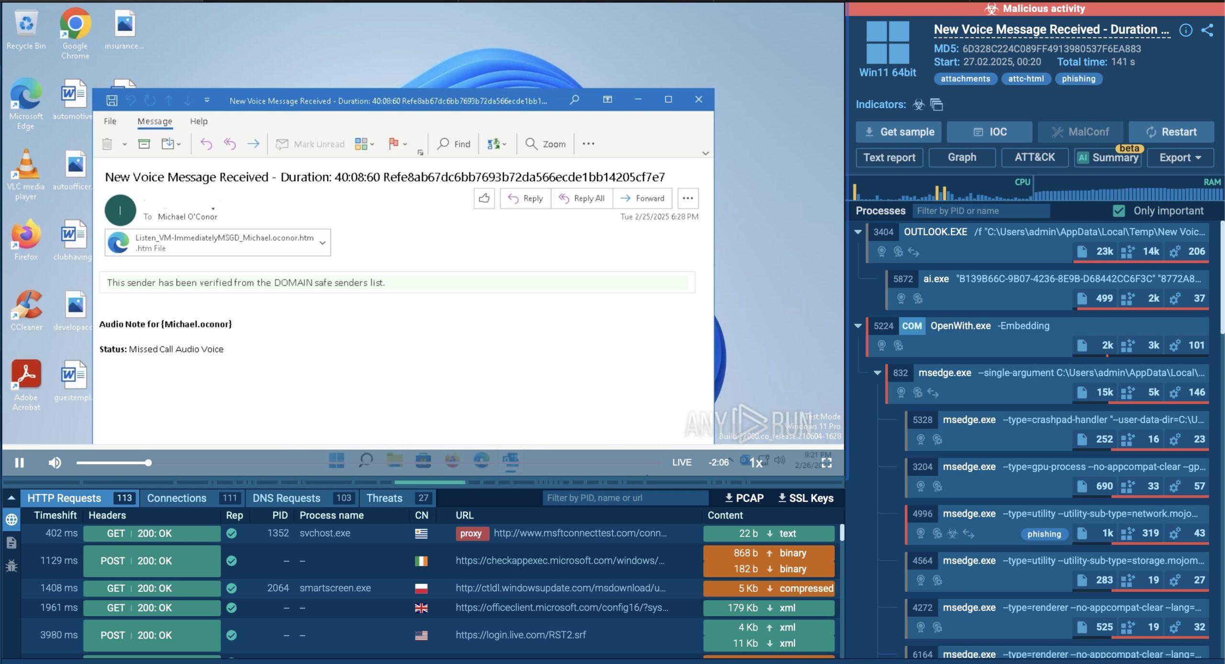
Task: Click the Reply button in email header
Action: click(x=525, y=198)
